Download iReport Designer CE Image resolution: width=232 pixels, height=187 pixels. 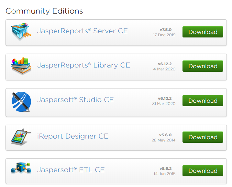pyautogui.click(x=203, y=137)
